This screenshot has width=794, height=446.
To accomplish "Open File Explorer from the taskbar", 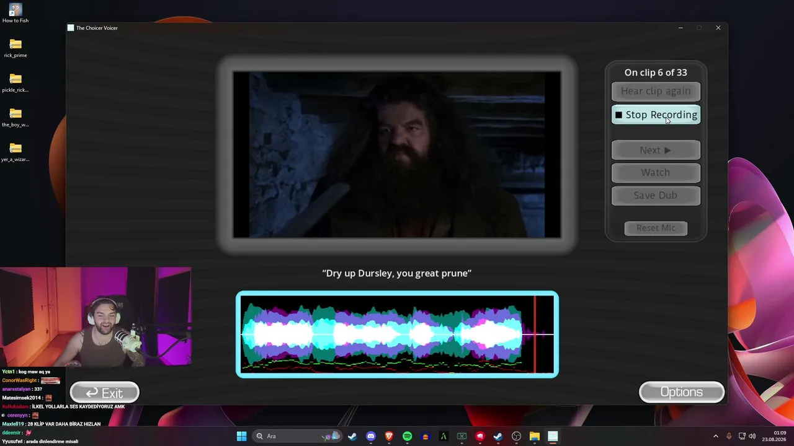I will 534,436.
